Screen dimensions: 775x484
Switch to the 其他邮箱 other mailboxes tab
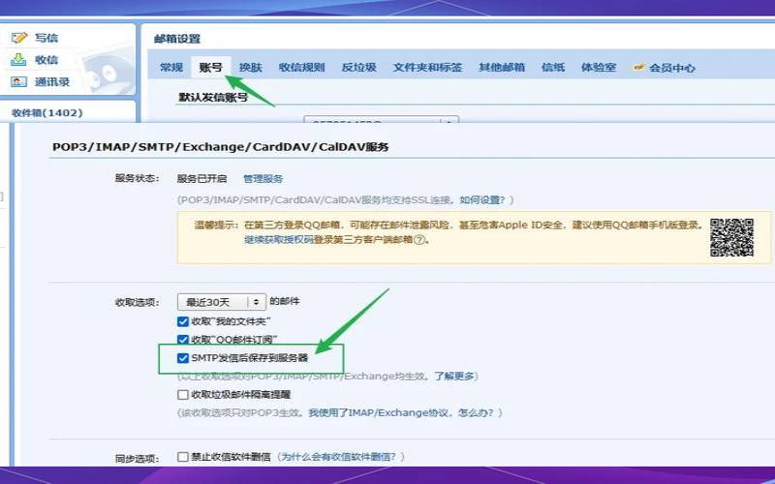(502, 67)
